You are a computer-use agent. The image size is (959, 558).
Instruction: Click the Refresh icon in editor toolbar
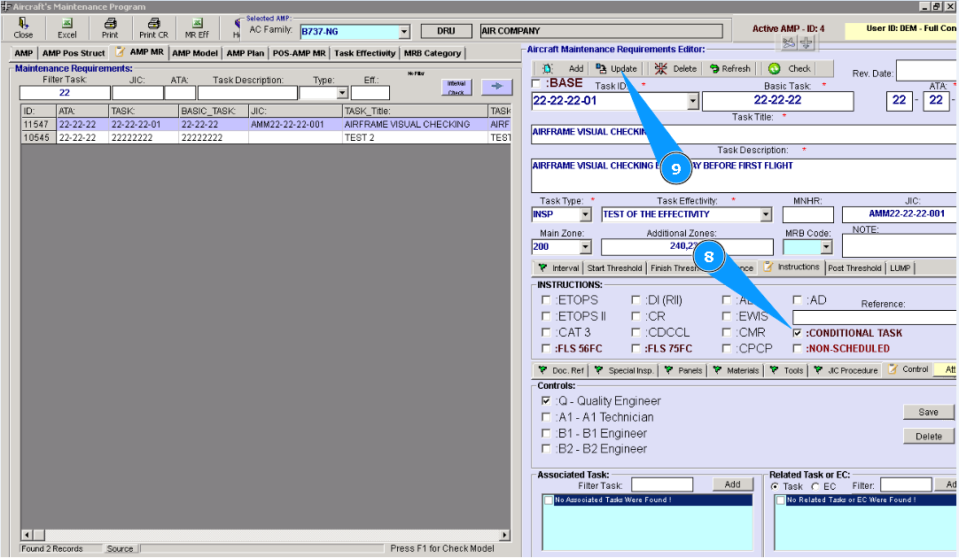point(713,68)
